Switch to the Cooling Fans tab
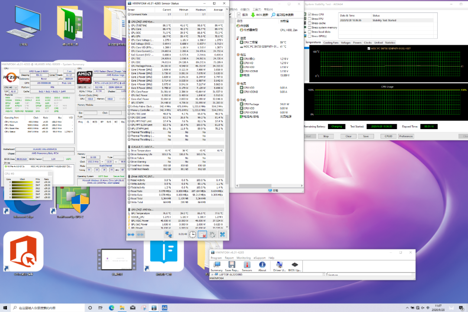Viewport: 468px width, 312px height. pos(331,42)
